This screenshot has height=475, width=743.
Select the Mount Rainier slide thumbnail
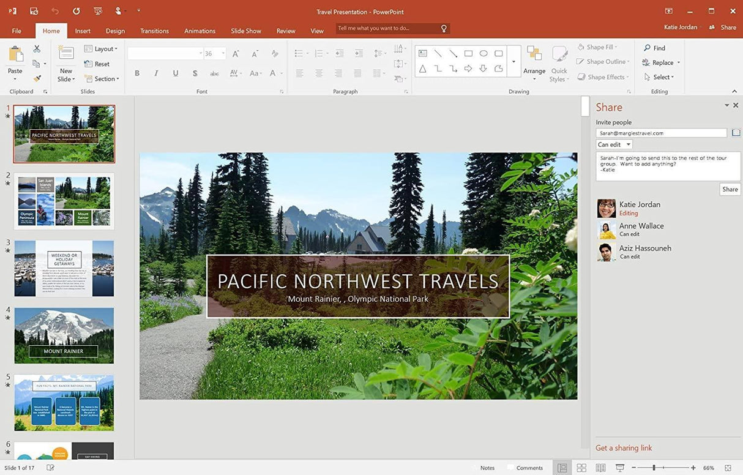click(x=64, y=335)
